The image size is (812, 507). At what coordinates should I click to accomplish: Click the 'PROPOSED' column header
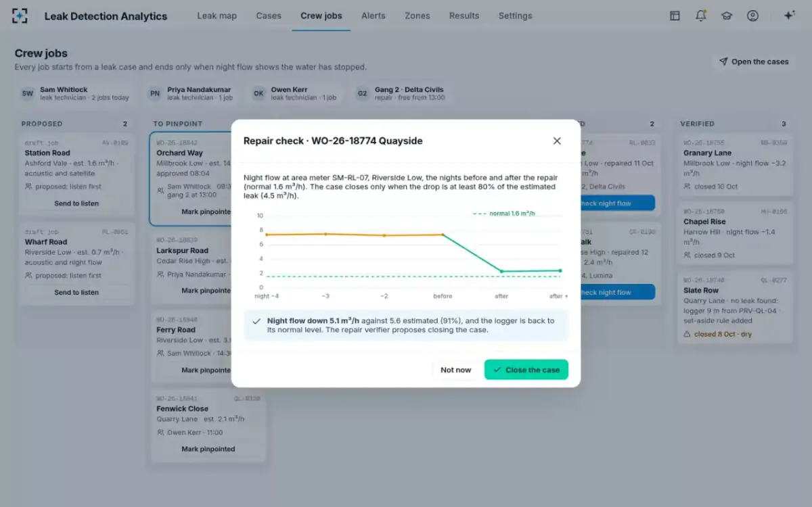click(42, 124)
